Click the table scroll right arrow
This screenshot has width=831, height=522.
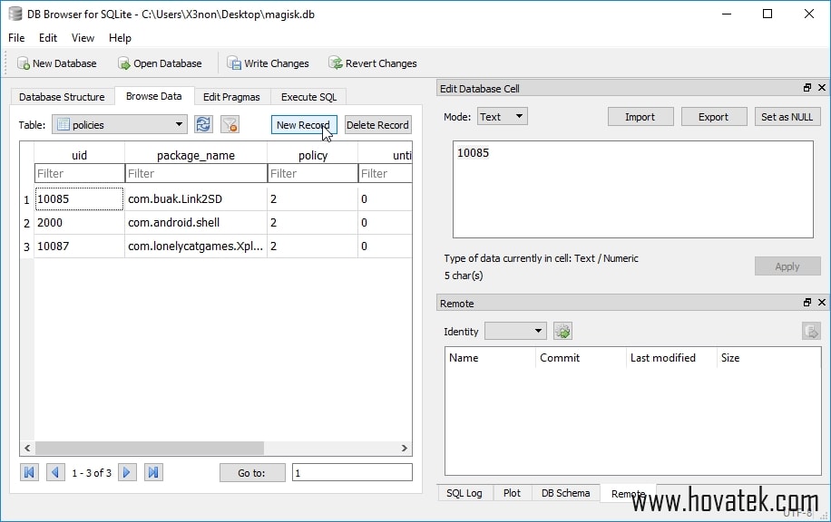[x=405, y=448]
